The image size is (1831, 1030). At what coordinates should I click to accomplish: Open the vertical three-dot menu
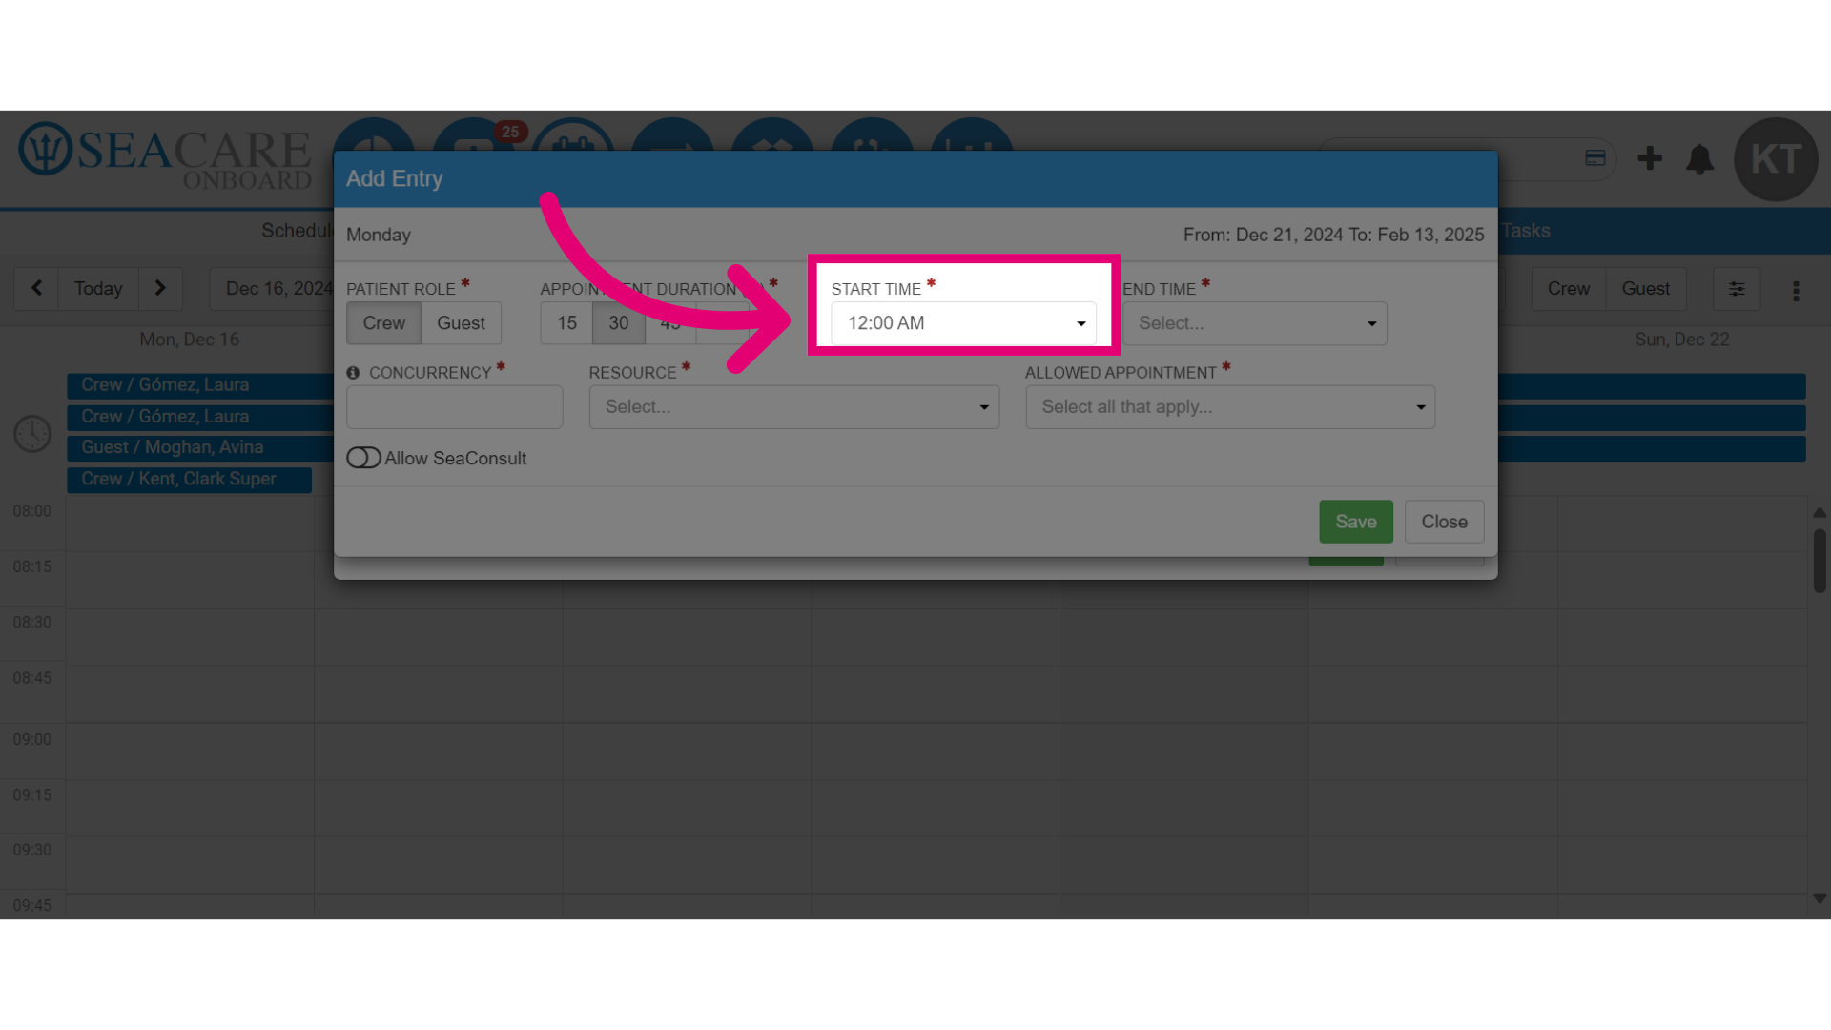coord(1796,291)
